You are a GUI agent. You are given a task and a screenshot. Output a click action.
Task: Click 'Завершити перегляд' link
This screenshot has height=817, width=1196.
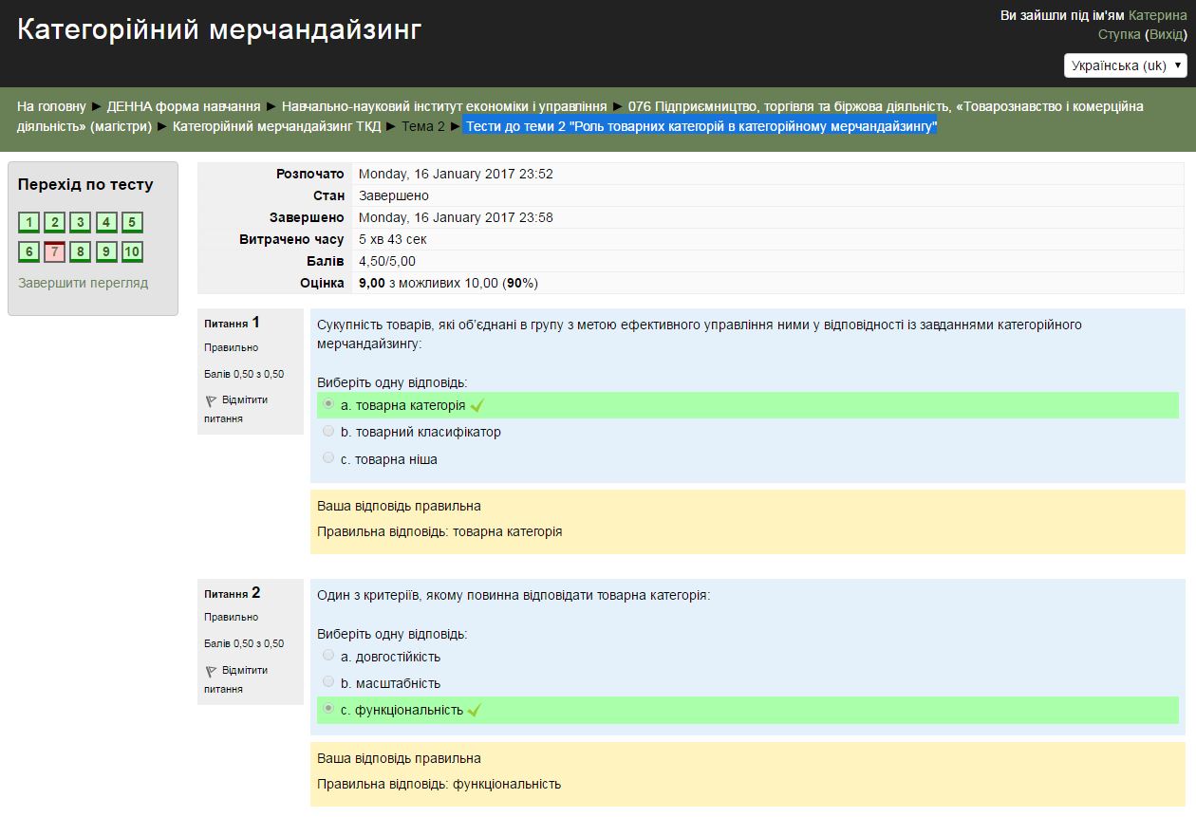click(84, 283)
